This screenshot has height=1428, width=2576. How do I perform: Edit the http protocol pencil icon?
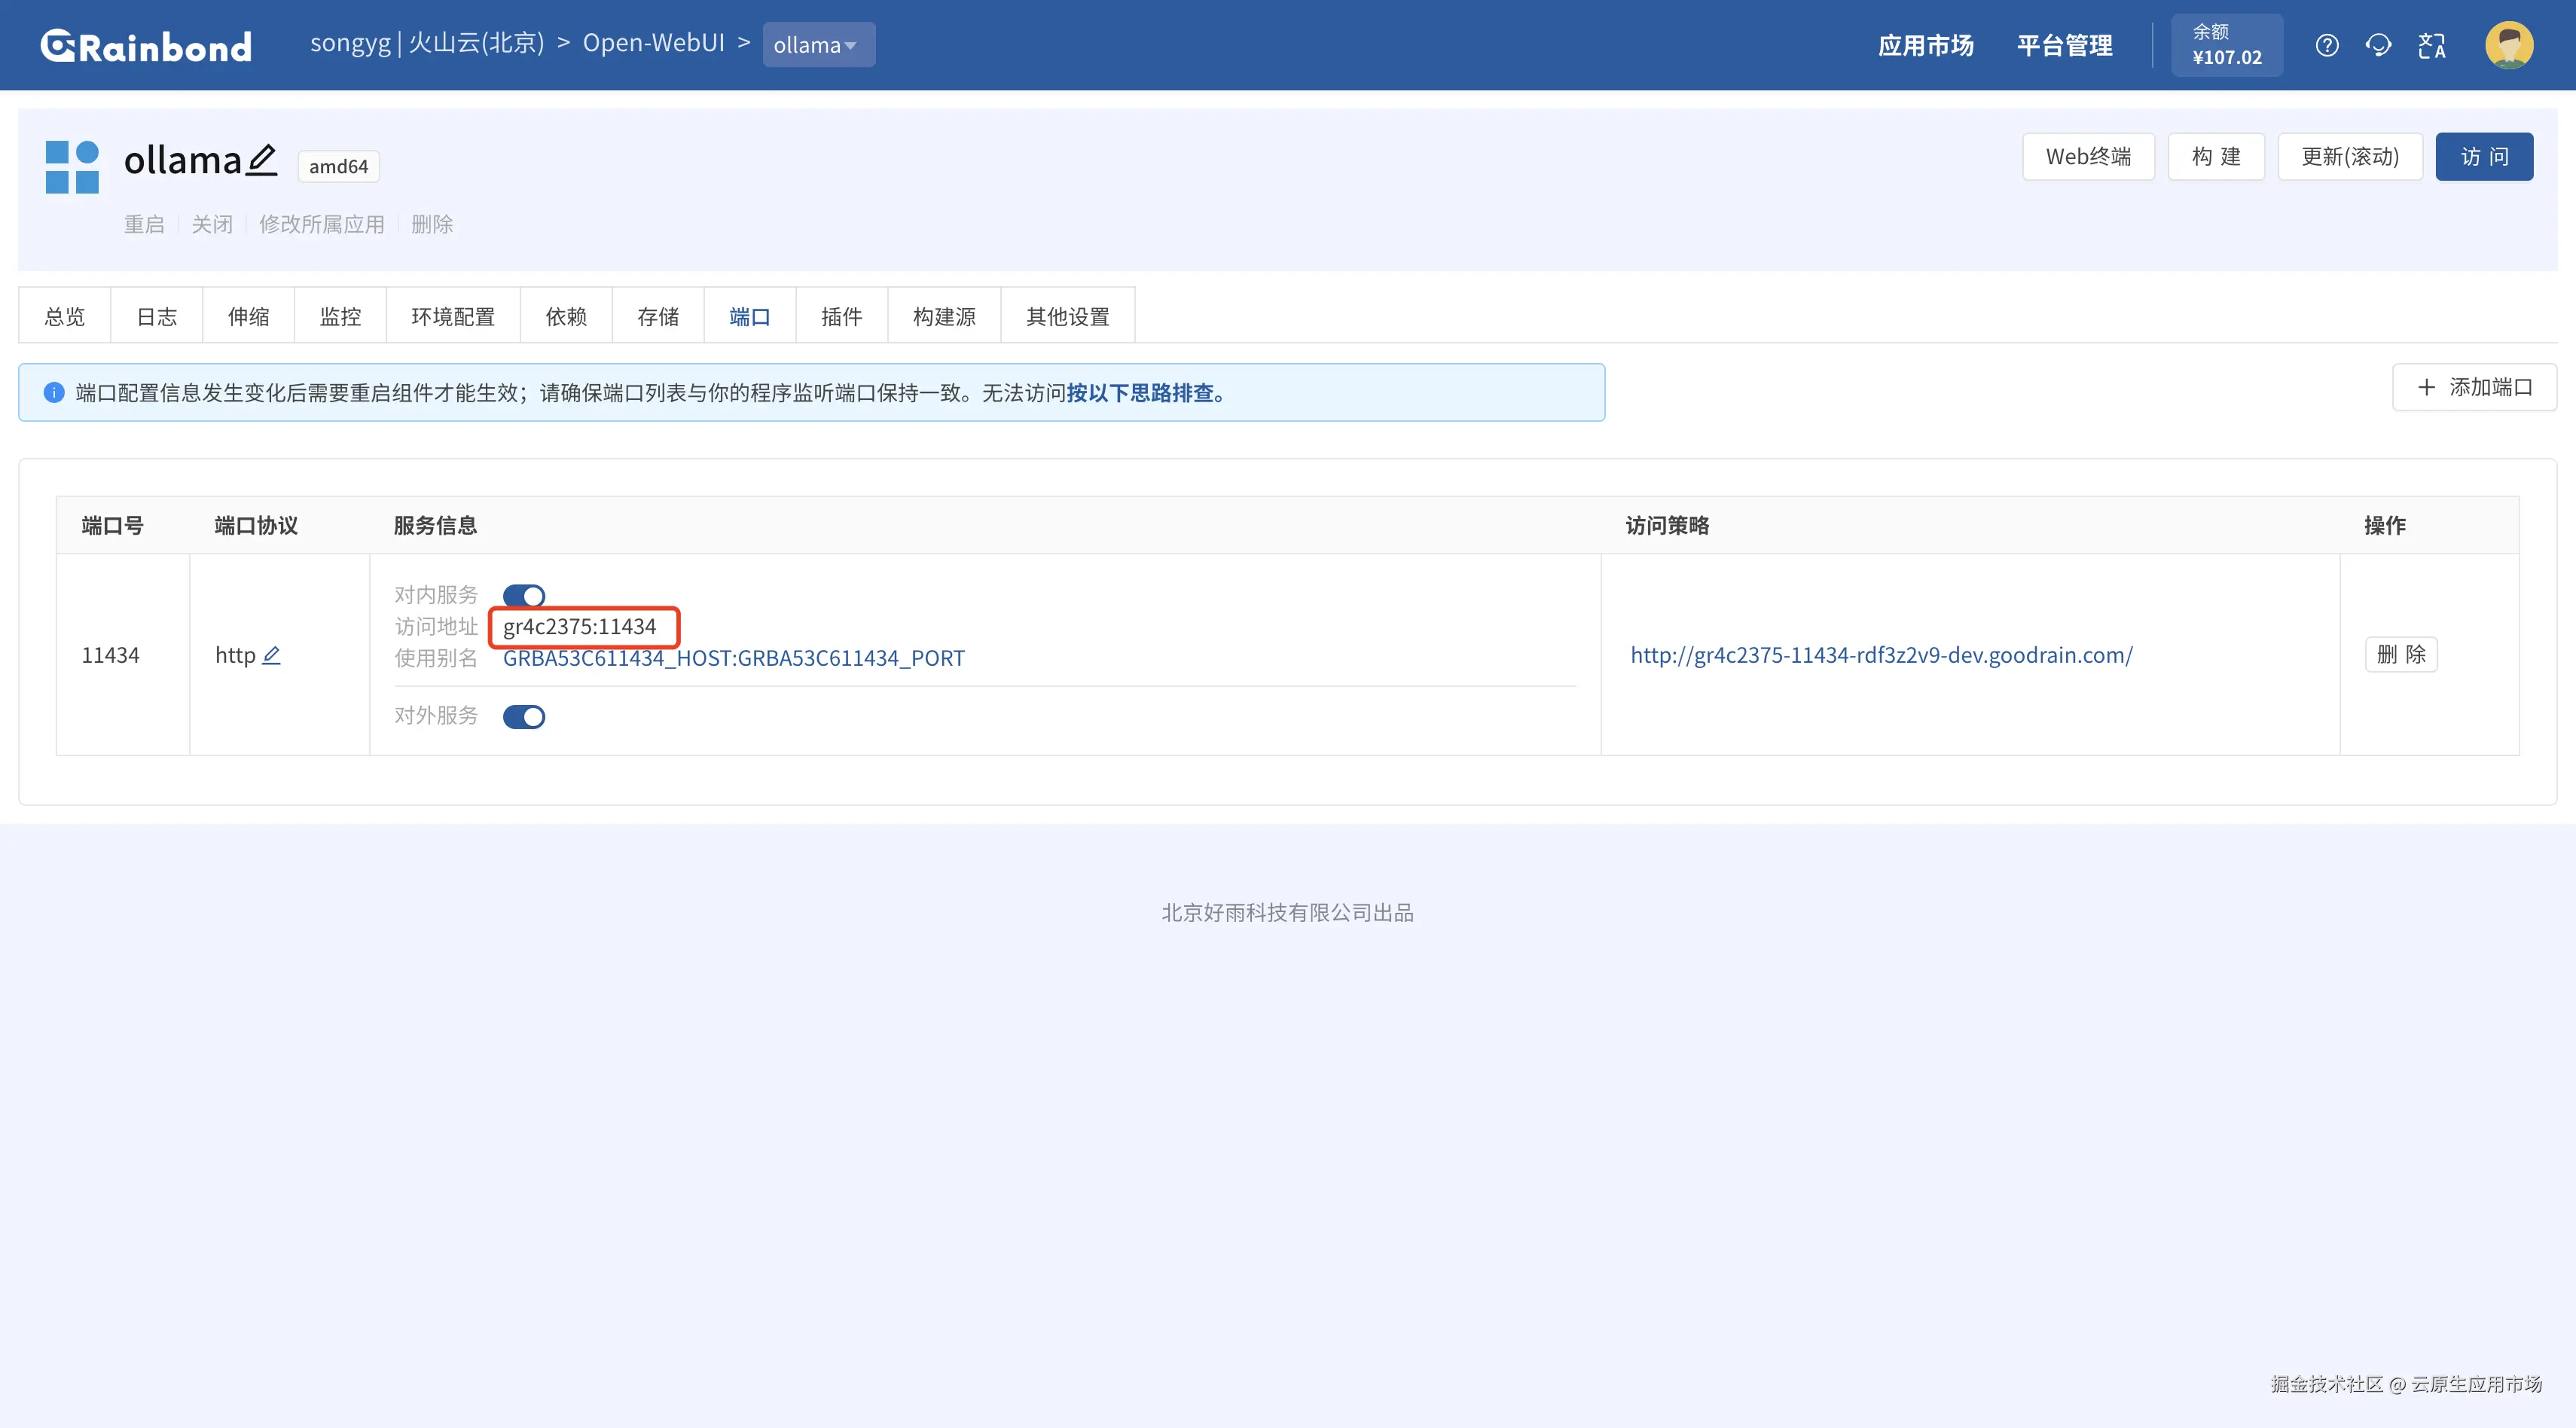[271, 655]
